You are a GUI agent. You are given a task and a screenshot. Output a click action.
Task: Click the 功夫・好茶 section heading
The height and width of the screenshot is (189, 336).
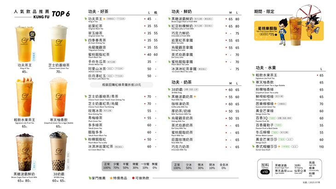tap(98, 11)
